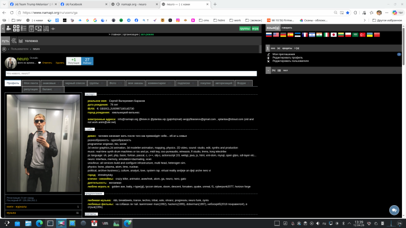Click the 'Мои приглашения' link
Viewport: 406px width, 228px height.
[282, 54]
